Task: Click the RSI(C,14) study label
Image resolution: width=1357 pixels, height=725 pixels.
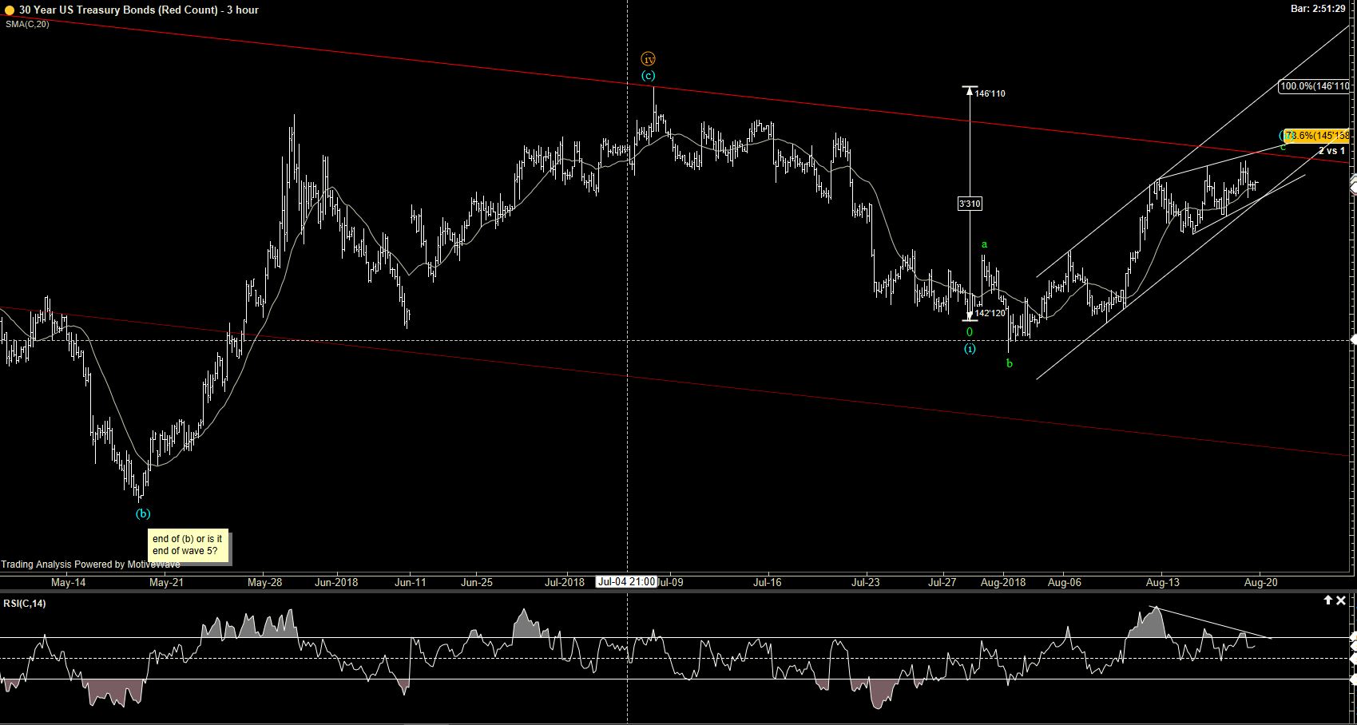Action: 24,603
